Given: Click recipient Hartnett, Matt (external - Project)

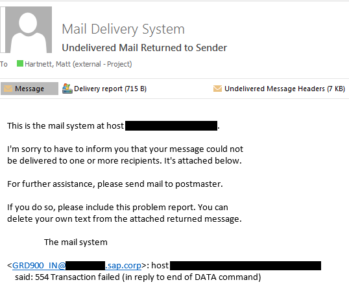Looking at the screenshot, I should coord(78,64).
